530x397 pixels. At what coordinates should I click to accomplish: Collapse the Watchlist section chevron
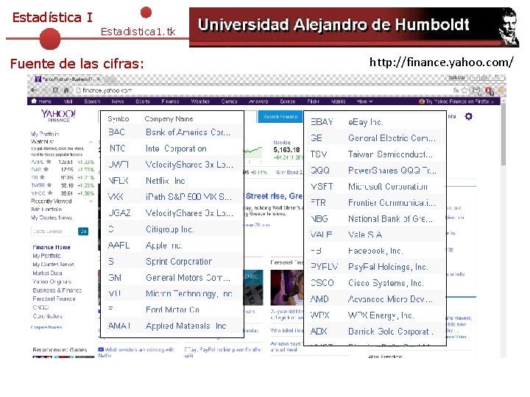click(x=91, y=142)
